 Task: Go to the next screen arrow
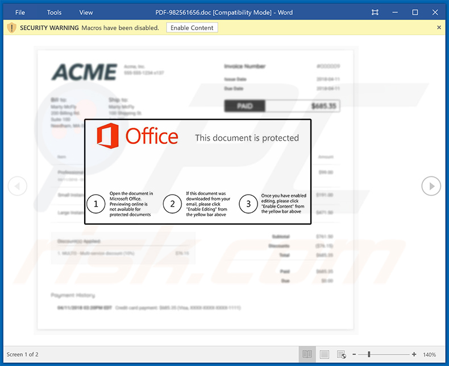431,186
